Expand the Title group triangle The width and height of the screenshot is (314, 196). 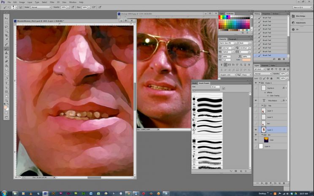262,105
